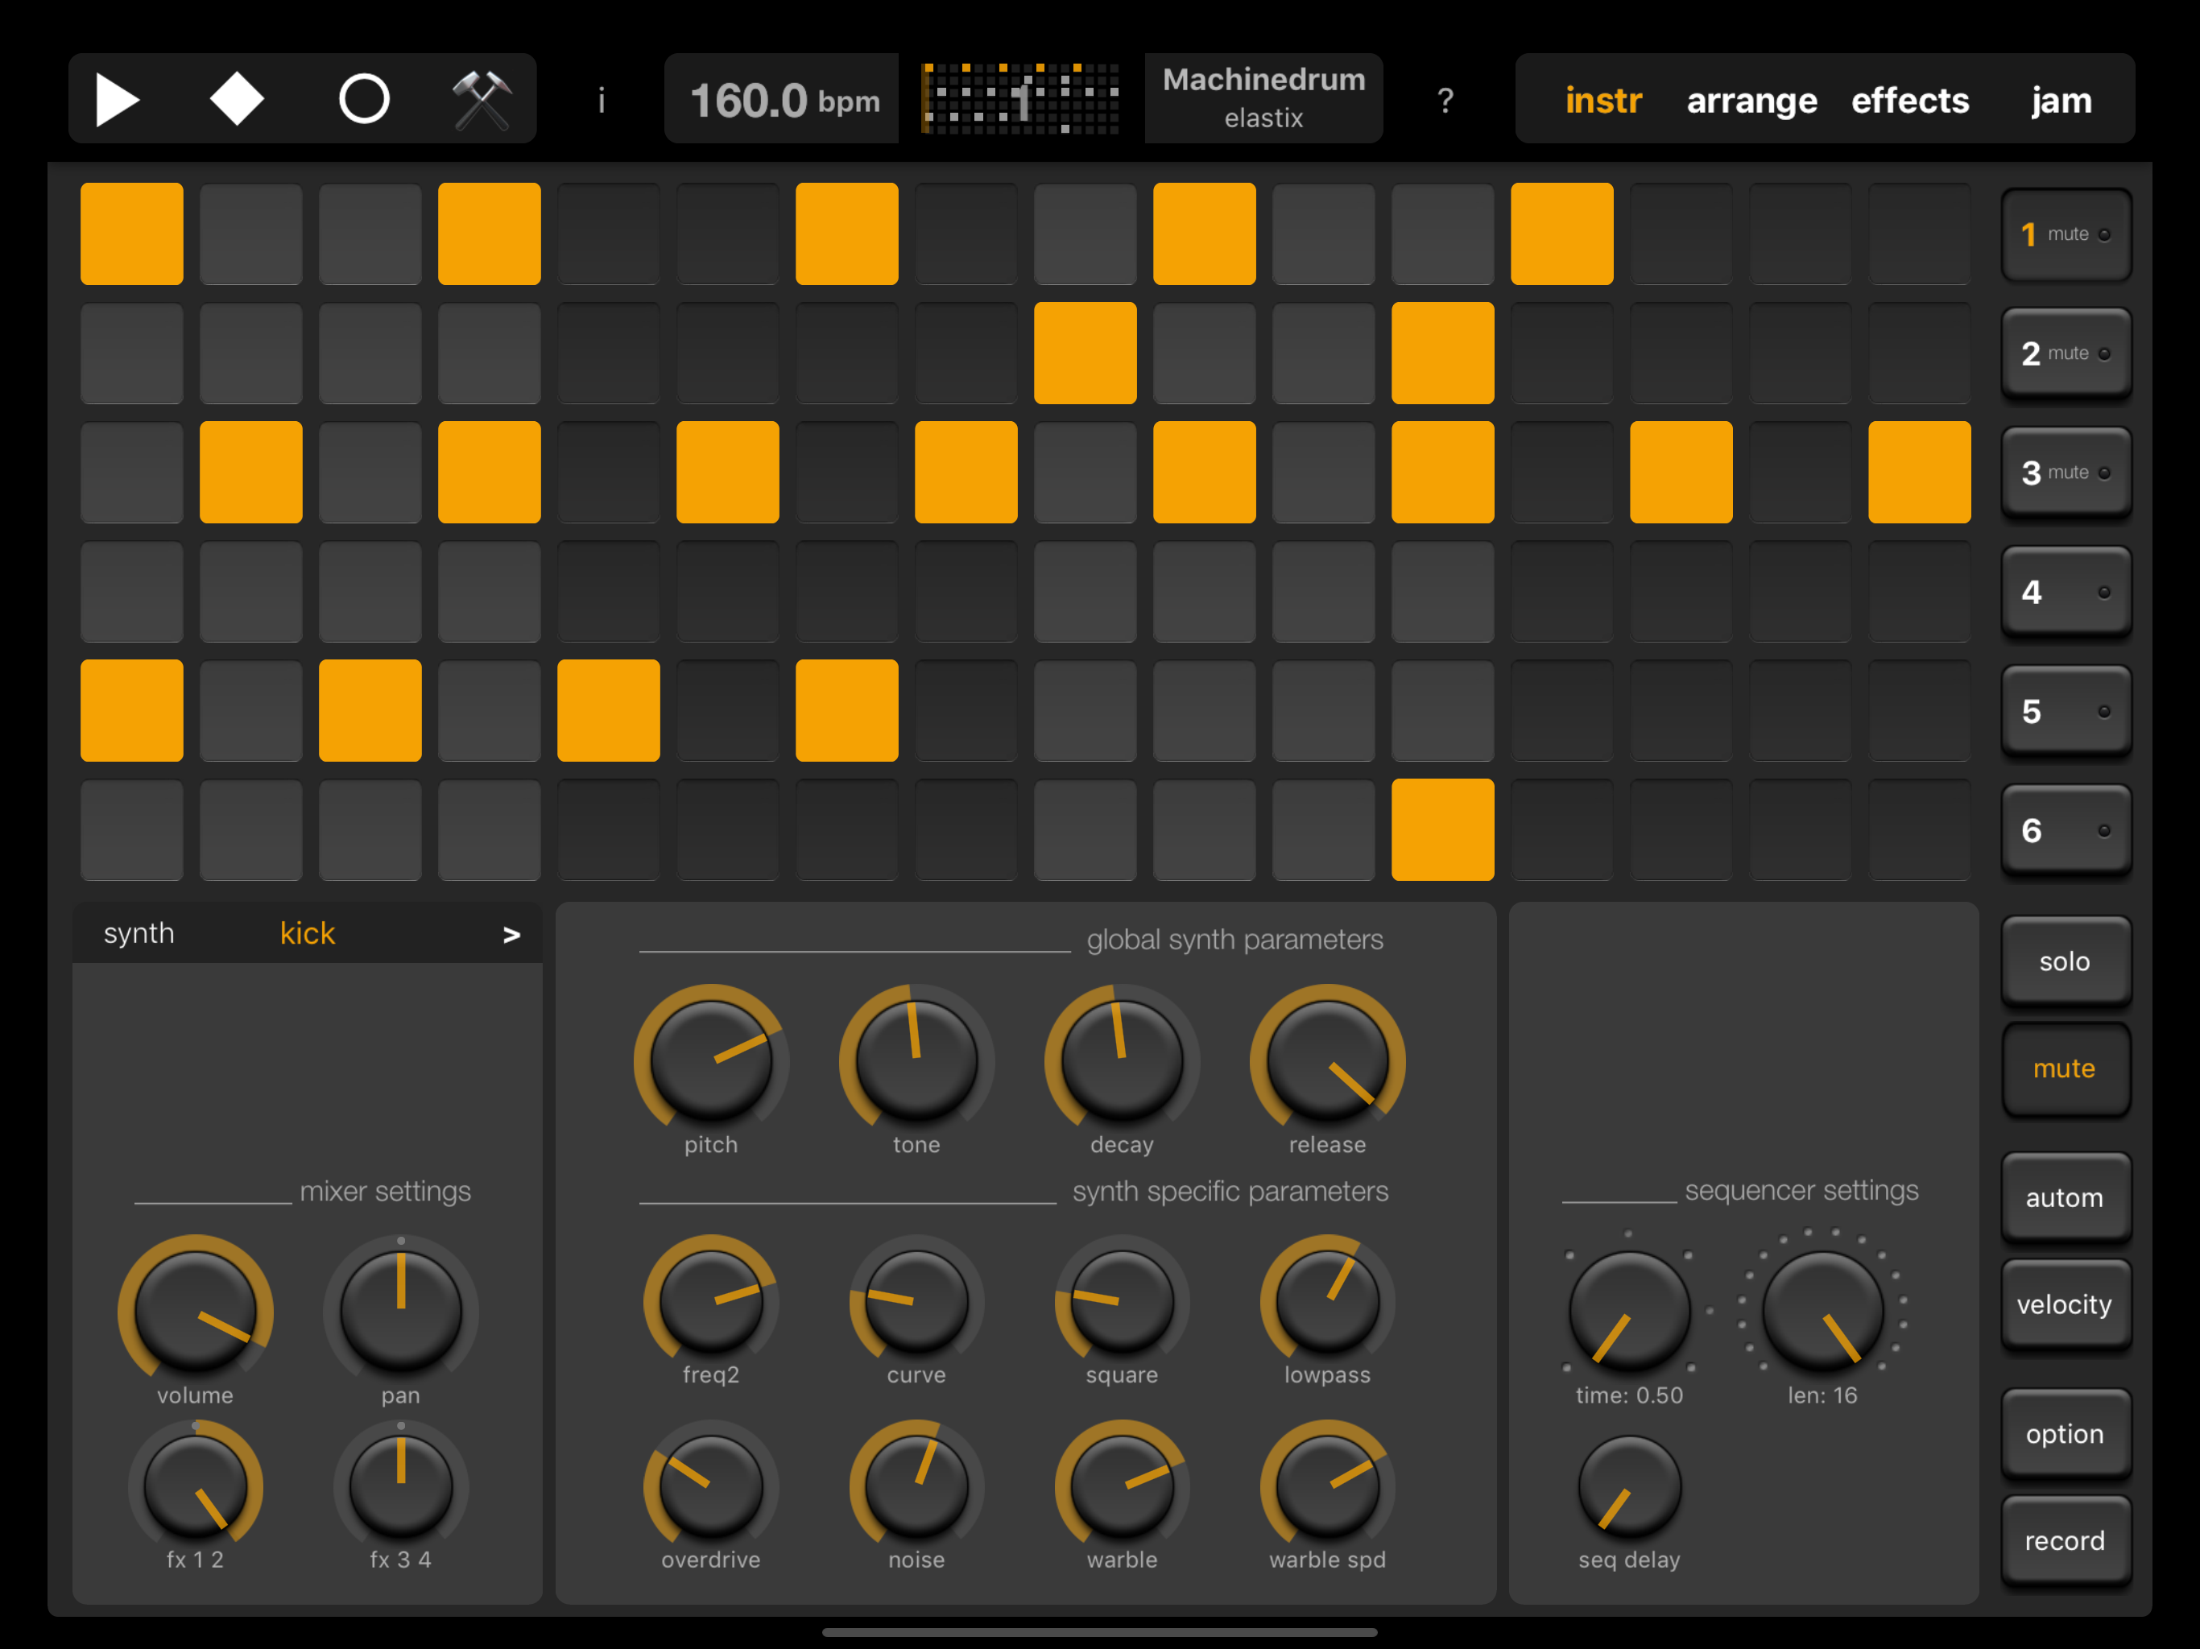Click the 160.0 bpm tempo display
This screenshot has height=1649, width=2200.
click(783, 101)
